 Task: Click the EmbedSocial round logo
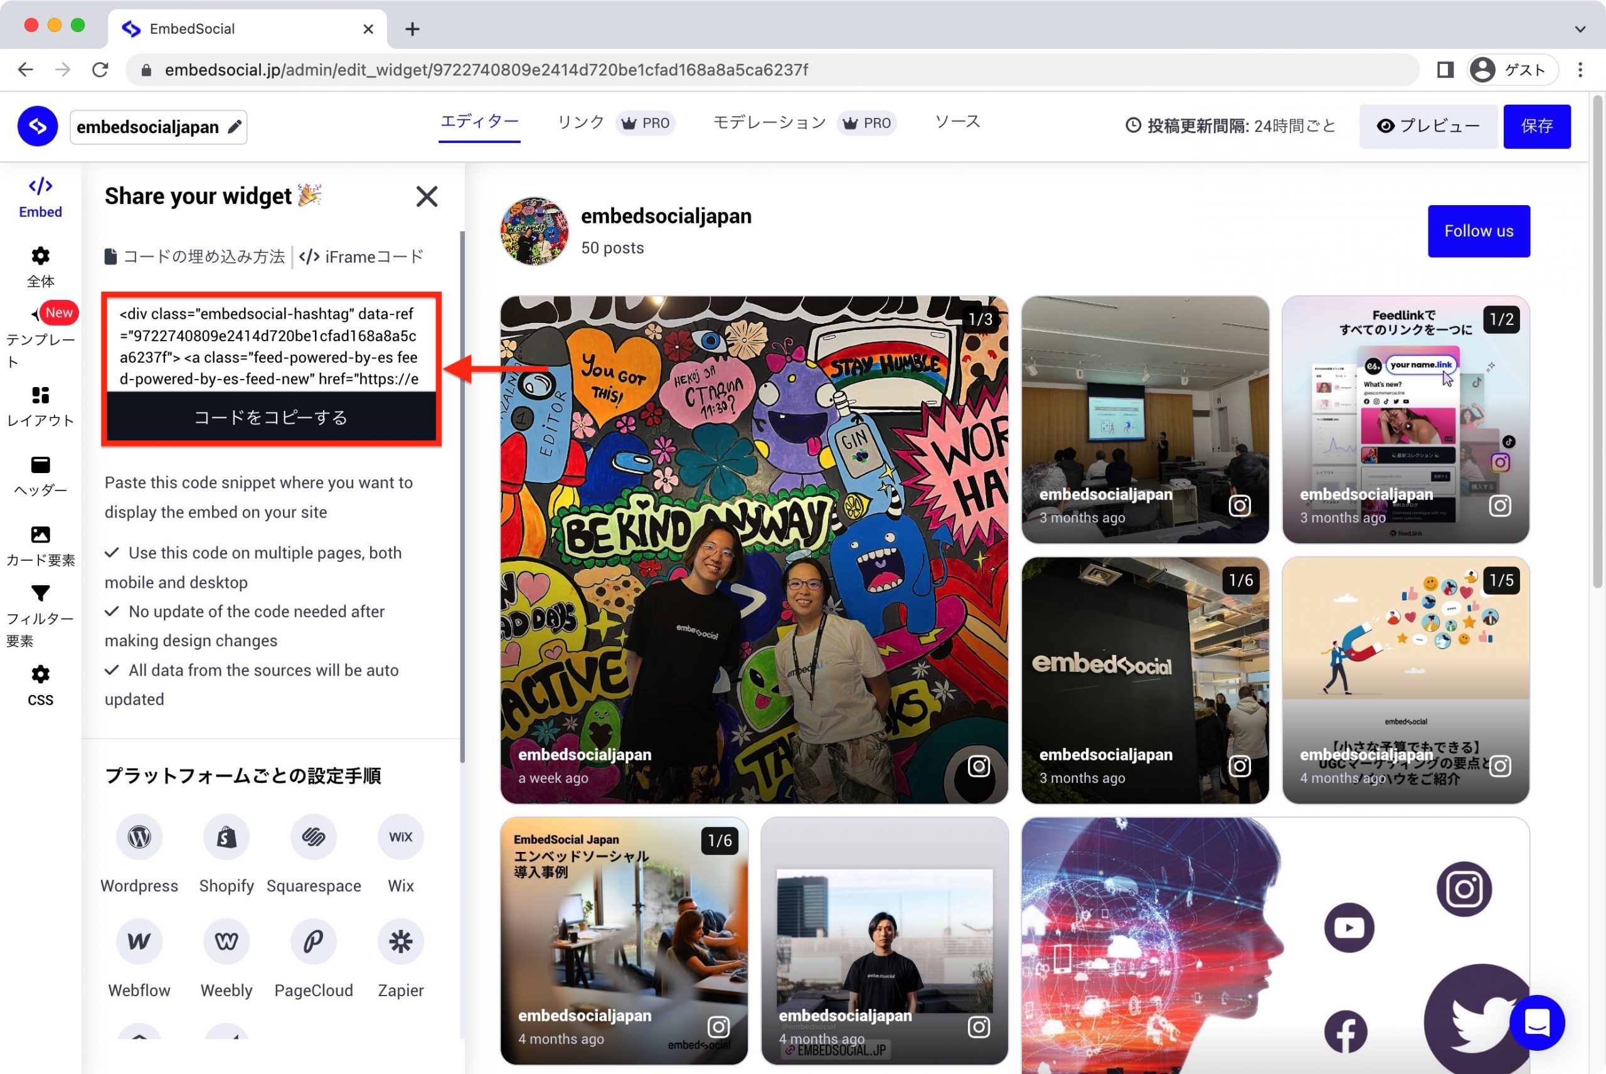tap(38, 126)
